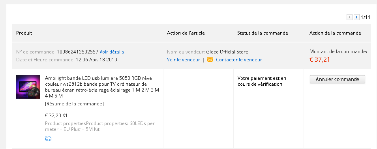Click the Action de l'article header
This screenshot has width=377, height=149.
[186, 33]
